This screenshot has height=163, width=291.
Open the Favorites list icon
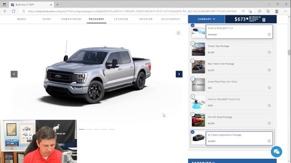pos(260,11)
